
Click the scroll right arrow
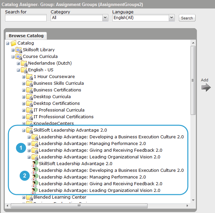tap(187, 206)
